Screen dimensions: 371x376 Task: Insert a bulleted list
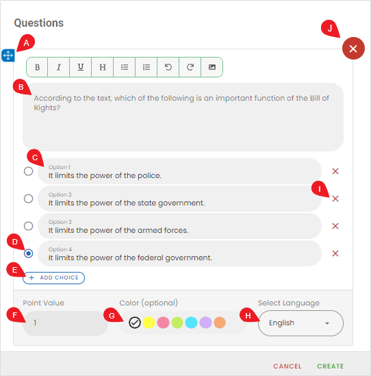pyautogui.click(x=125, y=67)
